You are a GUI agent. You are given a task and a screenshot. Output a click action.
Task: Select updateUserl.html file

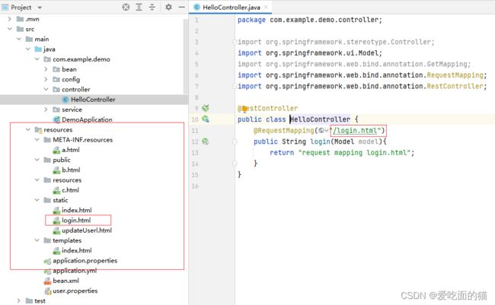[x=87, y=230]
